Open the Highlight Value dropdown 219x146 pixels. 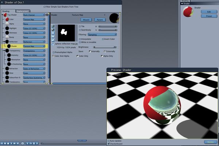click(x=34, y=28)
